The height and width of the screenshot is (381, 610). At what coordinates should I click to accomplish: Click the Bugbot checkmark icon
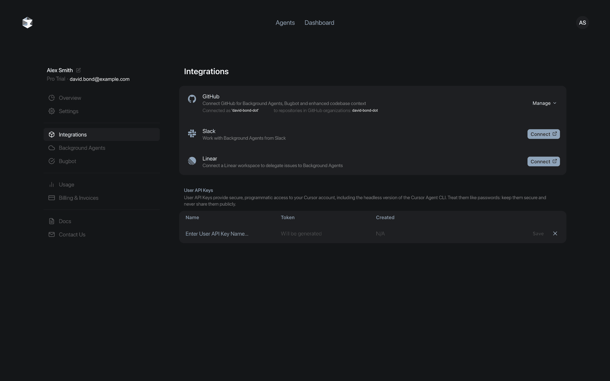point(51,161)
